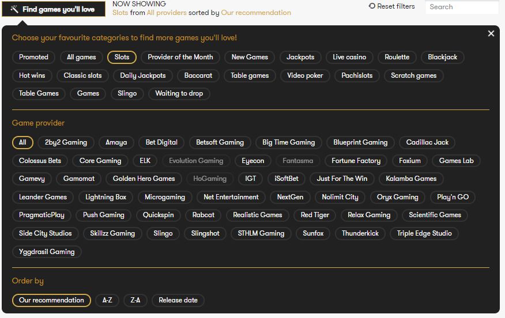Order games by Release date
The width and height of the screenshot is (505, 318).
178,300
